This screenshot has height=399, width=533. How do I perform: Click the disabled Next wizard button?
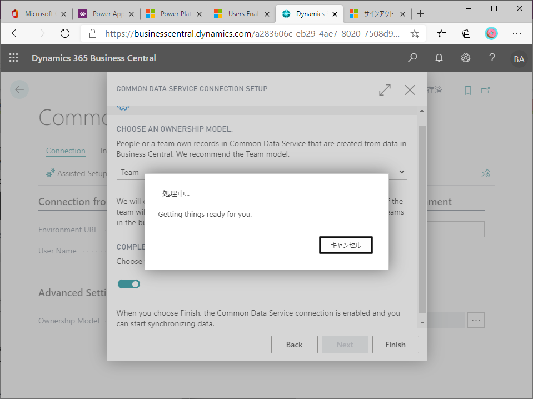[345, 345]
